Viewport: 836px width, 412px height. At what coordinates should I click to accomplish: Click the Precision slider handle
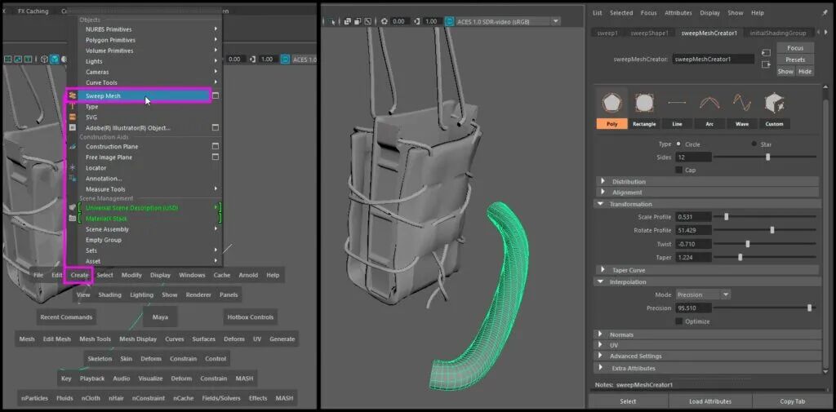[x=809, y=308]
